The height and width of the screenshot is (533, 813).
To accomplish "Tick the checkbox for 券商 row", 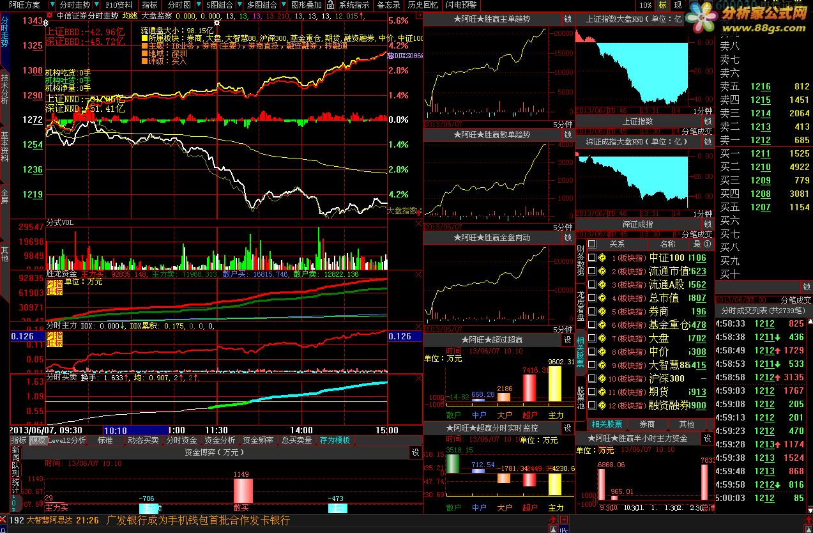I will point(592,311).
